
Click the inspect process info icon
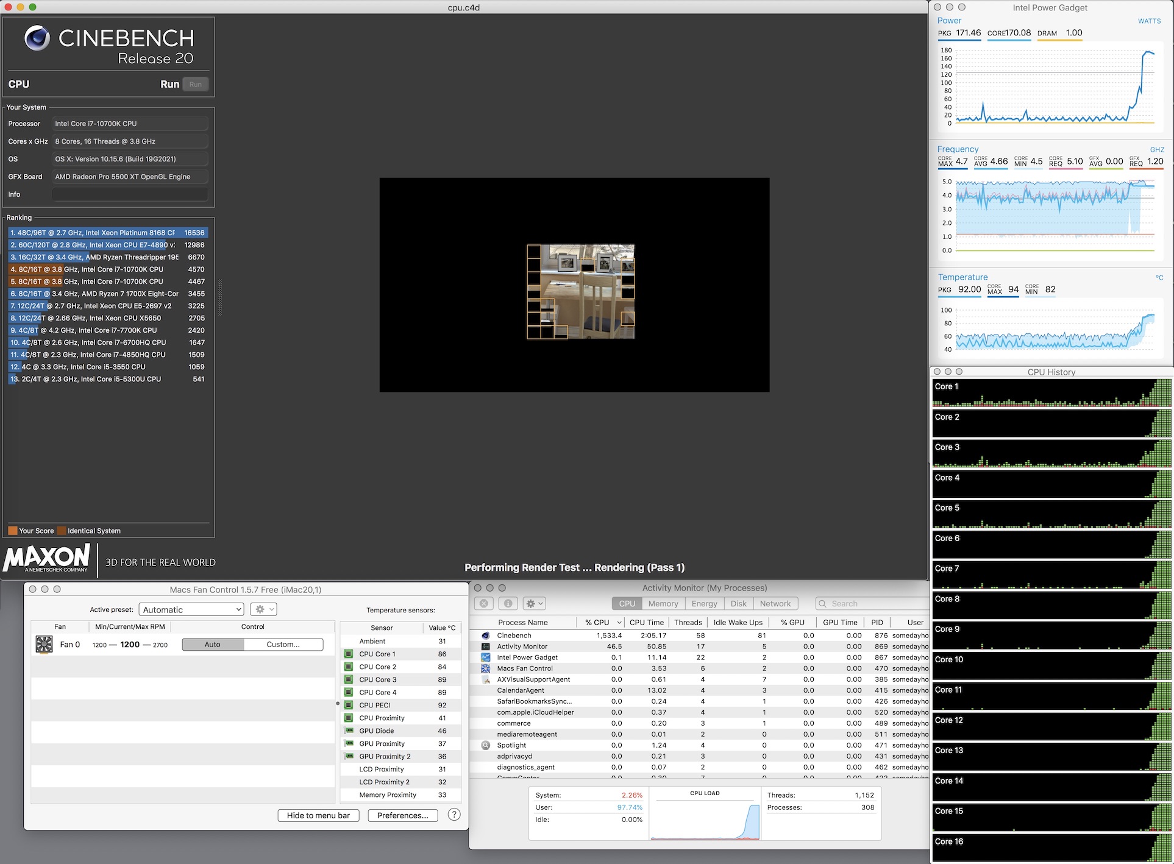point(508,603)
